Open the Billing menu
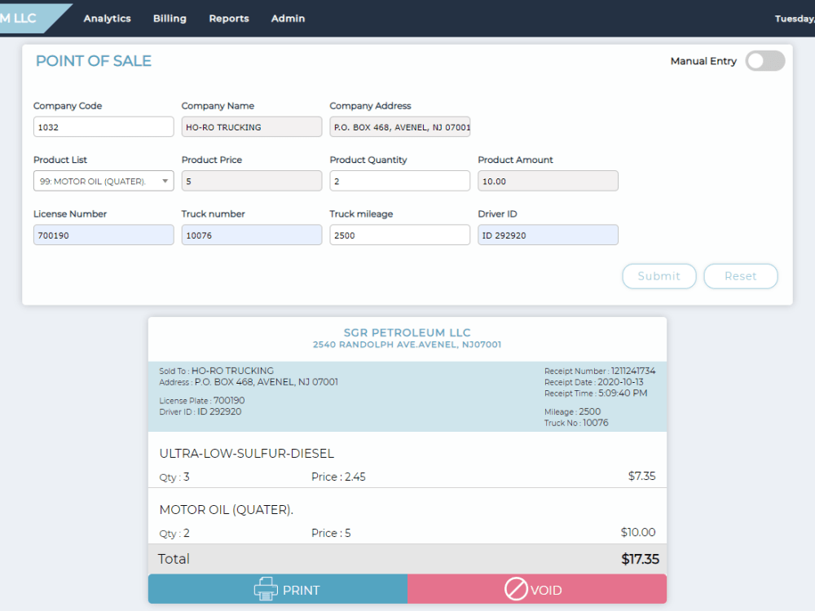Screen dimensions: 815x611 170,18
